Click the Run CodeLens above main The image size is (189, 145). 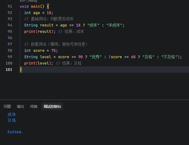(x=22, y=1)
